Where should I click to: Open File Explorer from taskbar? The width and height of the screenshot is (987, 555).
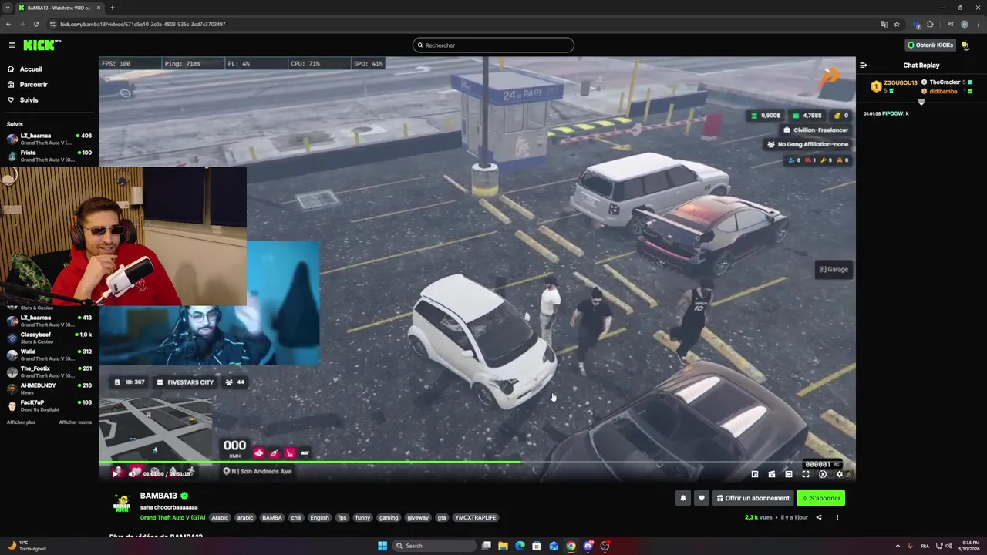click(503, 546)
